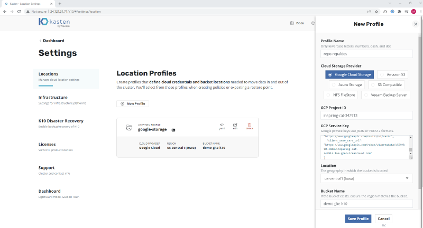Open the Extensions puzzle icon
The height and width of the screenshot is (228, 423).
point(399,12)
